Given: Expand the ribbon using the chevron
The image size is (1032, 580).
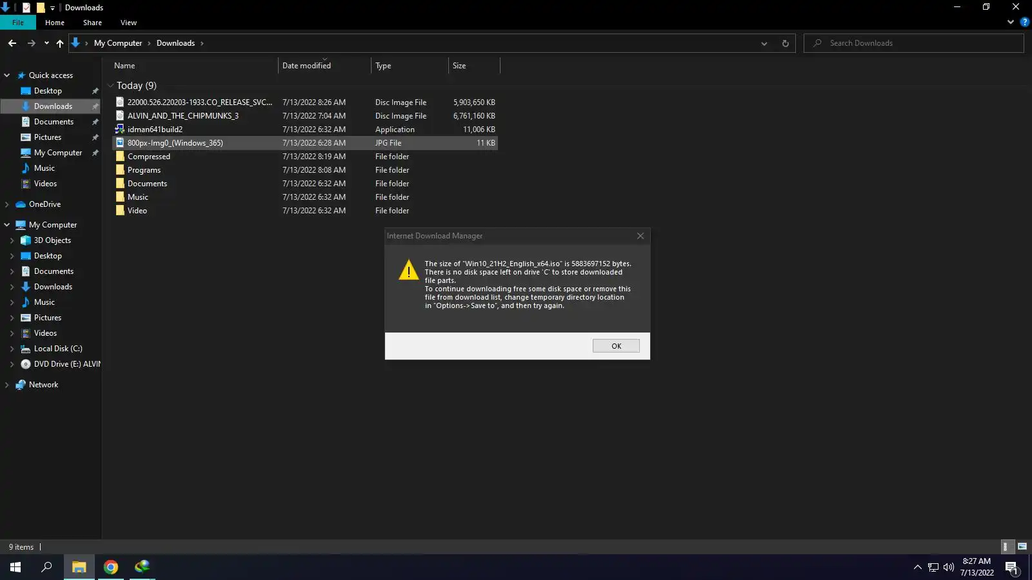Looking at the screenshot, I should point(1011,23).
